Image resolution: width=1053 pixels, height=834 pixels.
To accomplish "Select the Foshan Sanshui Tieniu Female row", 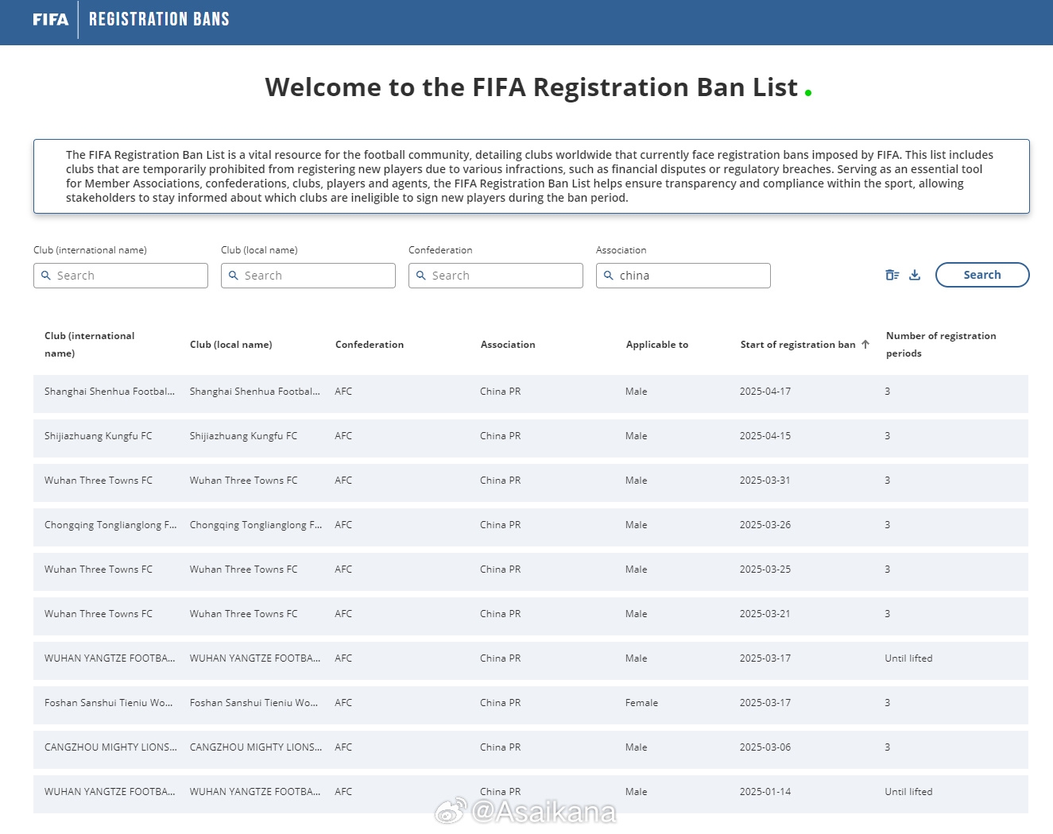I will 530,704.
